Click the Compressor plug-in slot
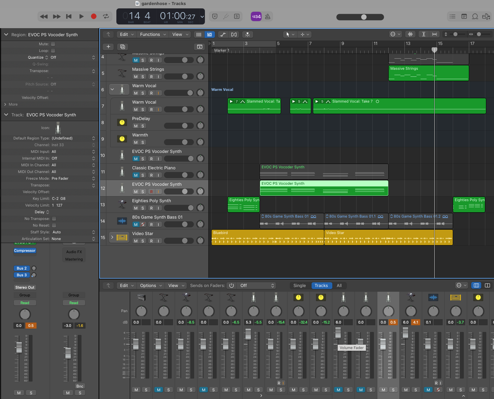The image size is (494, 399). click(x=25, y=250)
